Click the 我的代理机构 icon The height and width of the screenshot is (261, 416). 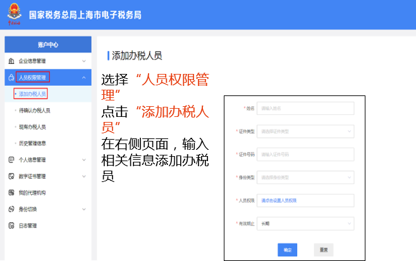11,193
